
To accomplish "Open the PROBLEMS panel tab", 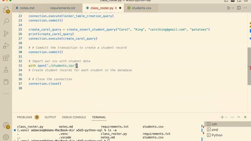I will click(24, 117).
